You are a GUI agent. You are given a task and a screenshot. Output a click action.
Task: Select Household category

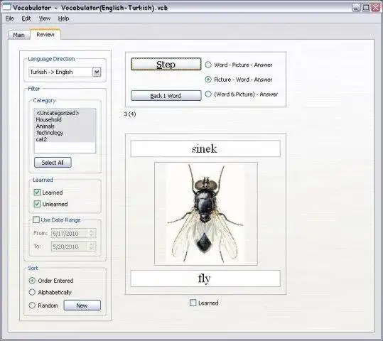(48, 119)
